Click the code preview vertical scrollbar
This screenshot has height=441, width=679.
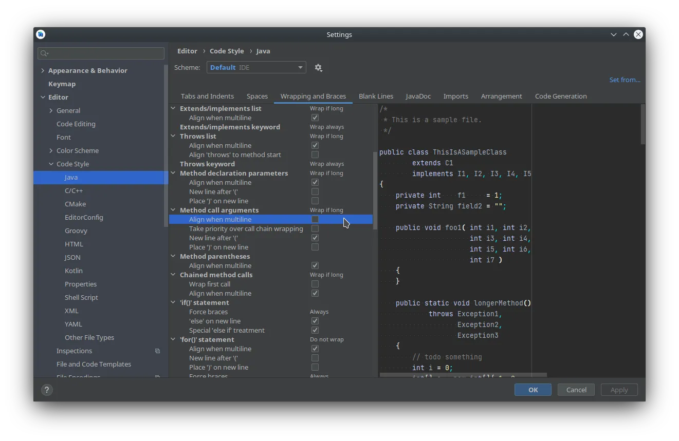pos(643,124)
